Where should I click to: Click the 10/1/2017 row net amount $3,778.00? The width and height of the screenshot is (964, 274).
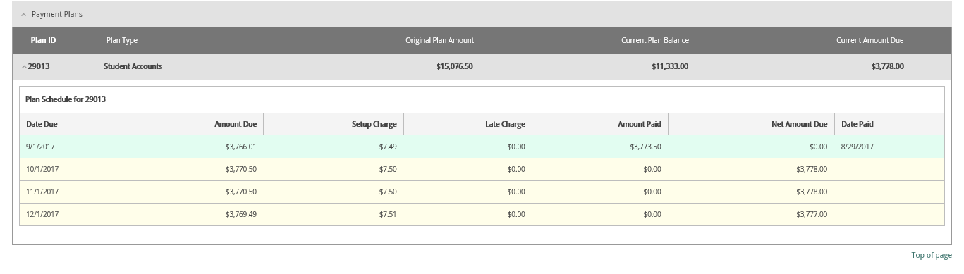pyautogui.click(x=812, y=169)
